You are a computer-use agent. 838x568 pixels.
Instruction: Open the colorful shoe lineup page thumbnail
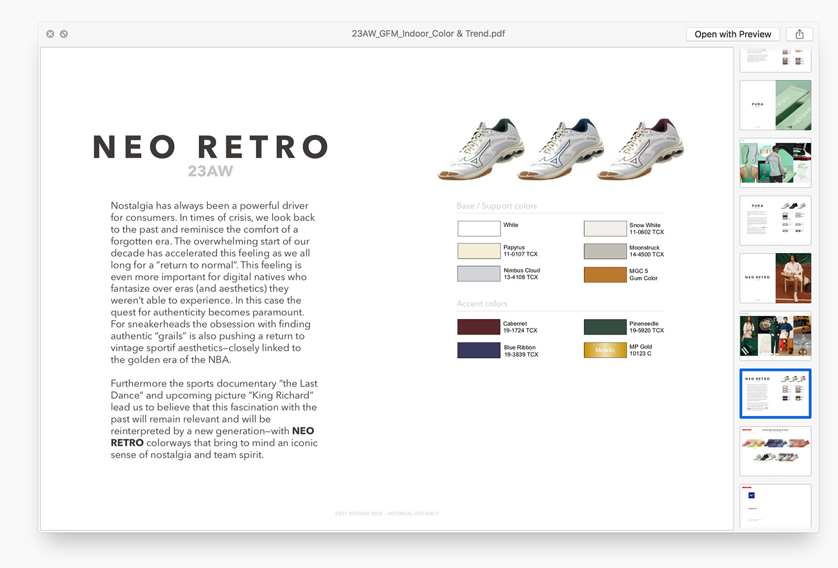point(775,451)
